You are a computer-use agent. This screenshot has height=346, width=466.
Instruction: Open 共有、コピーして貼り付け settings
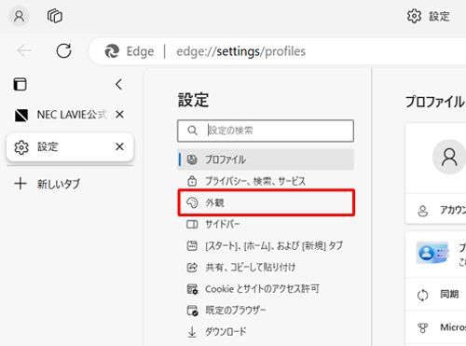coord(266,267)
